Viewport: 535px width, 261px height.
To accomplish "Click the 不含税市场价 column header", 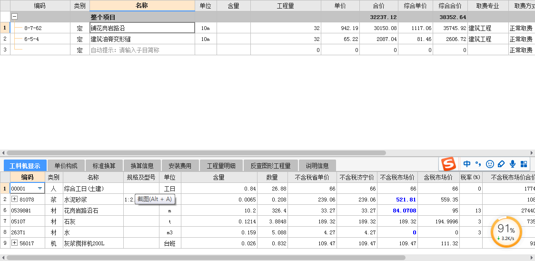I will (x=397, y=177).
